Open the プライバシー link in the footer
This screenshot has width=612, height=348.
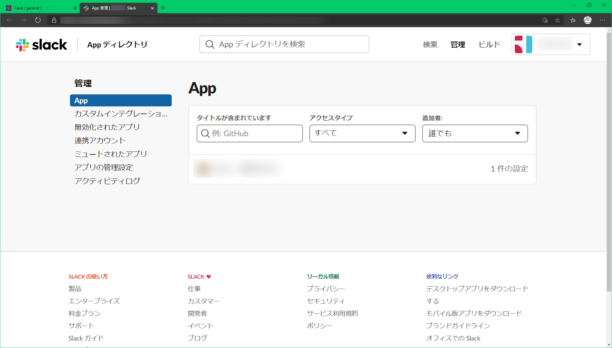coord(326,288)
